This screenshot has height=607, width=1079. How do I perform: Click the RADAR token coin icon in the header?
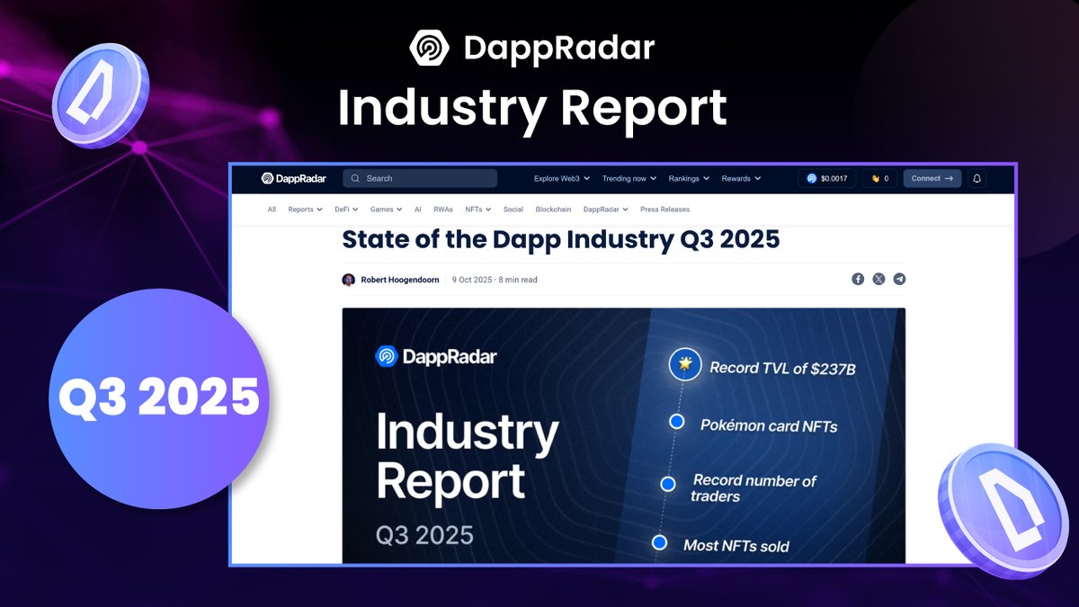tap(812, 179)
